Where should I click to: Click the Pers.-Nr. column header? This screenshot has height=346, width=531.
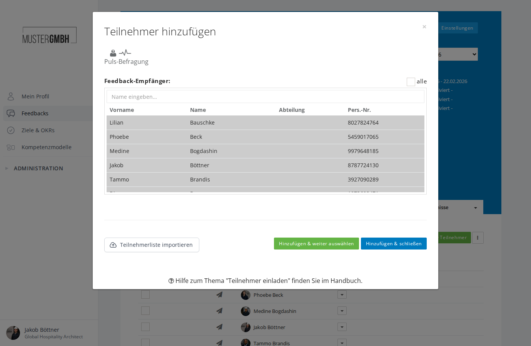point(359,110)
